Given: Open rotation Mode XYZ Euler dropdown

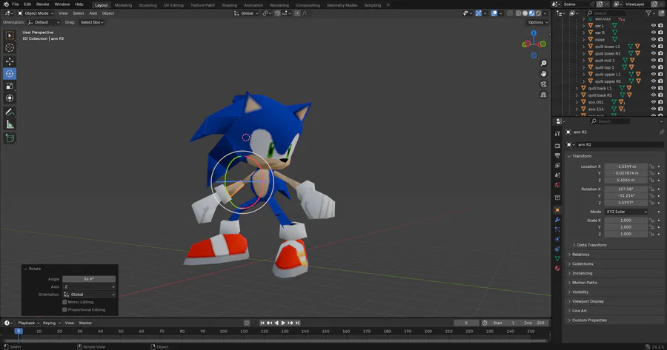Looking at the screenshot, I should point(625,212).
